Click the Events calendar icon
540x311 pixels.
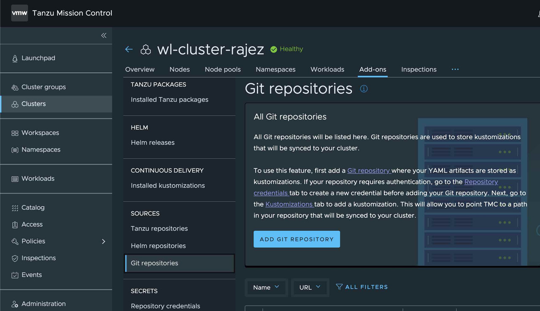point(15,275)
